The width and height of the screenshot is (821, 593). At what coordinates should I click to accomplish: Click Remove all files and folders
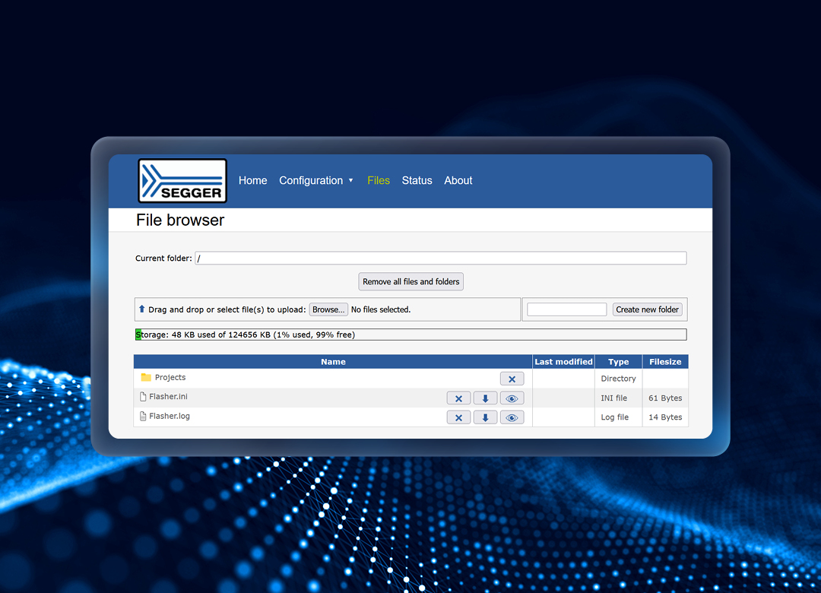410,282
